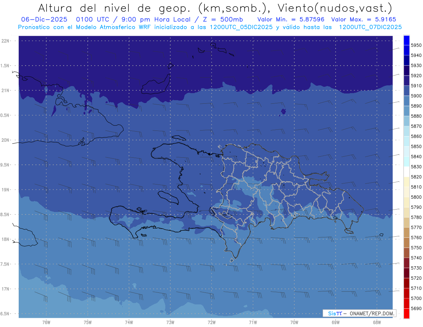Click the '73W' longitude axis label
Screen dimensions: 423x327
coord(170,322)
